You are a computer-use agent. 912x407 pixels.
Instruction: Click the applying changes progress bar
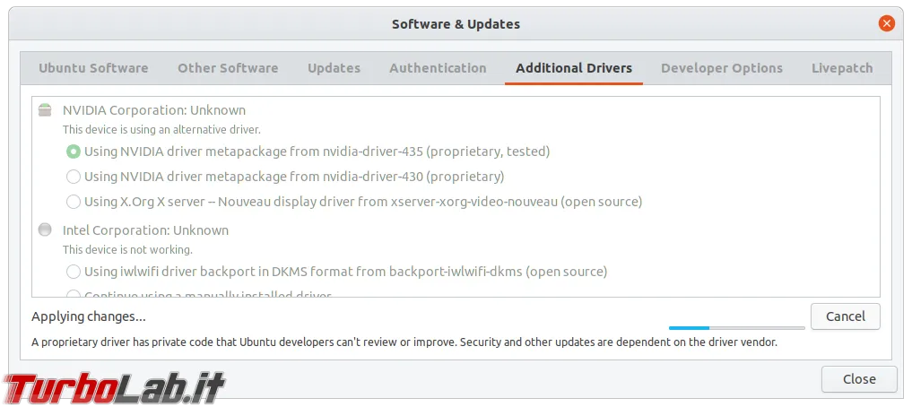737,328
